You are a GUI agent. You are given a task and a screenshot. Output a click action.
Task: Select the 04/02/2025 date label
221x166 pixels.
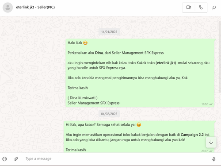tap(109, 114)
